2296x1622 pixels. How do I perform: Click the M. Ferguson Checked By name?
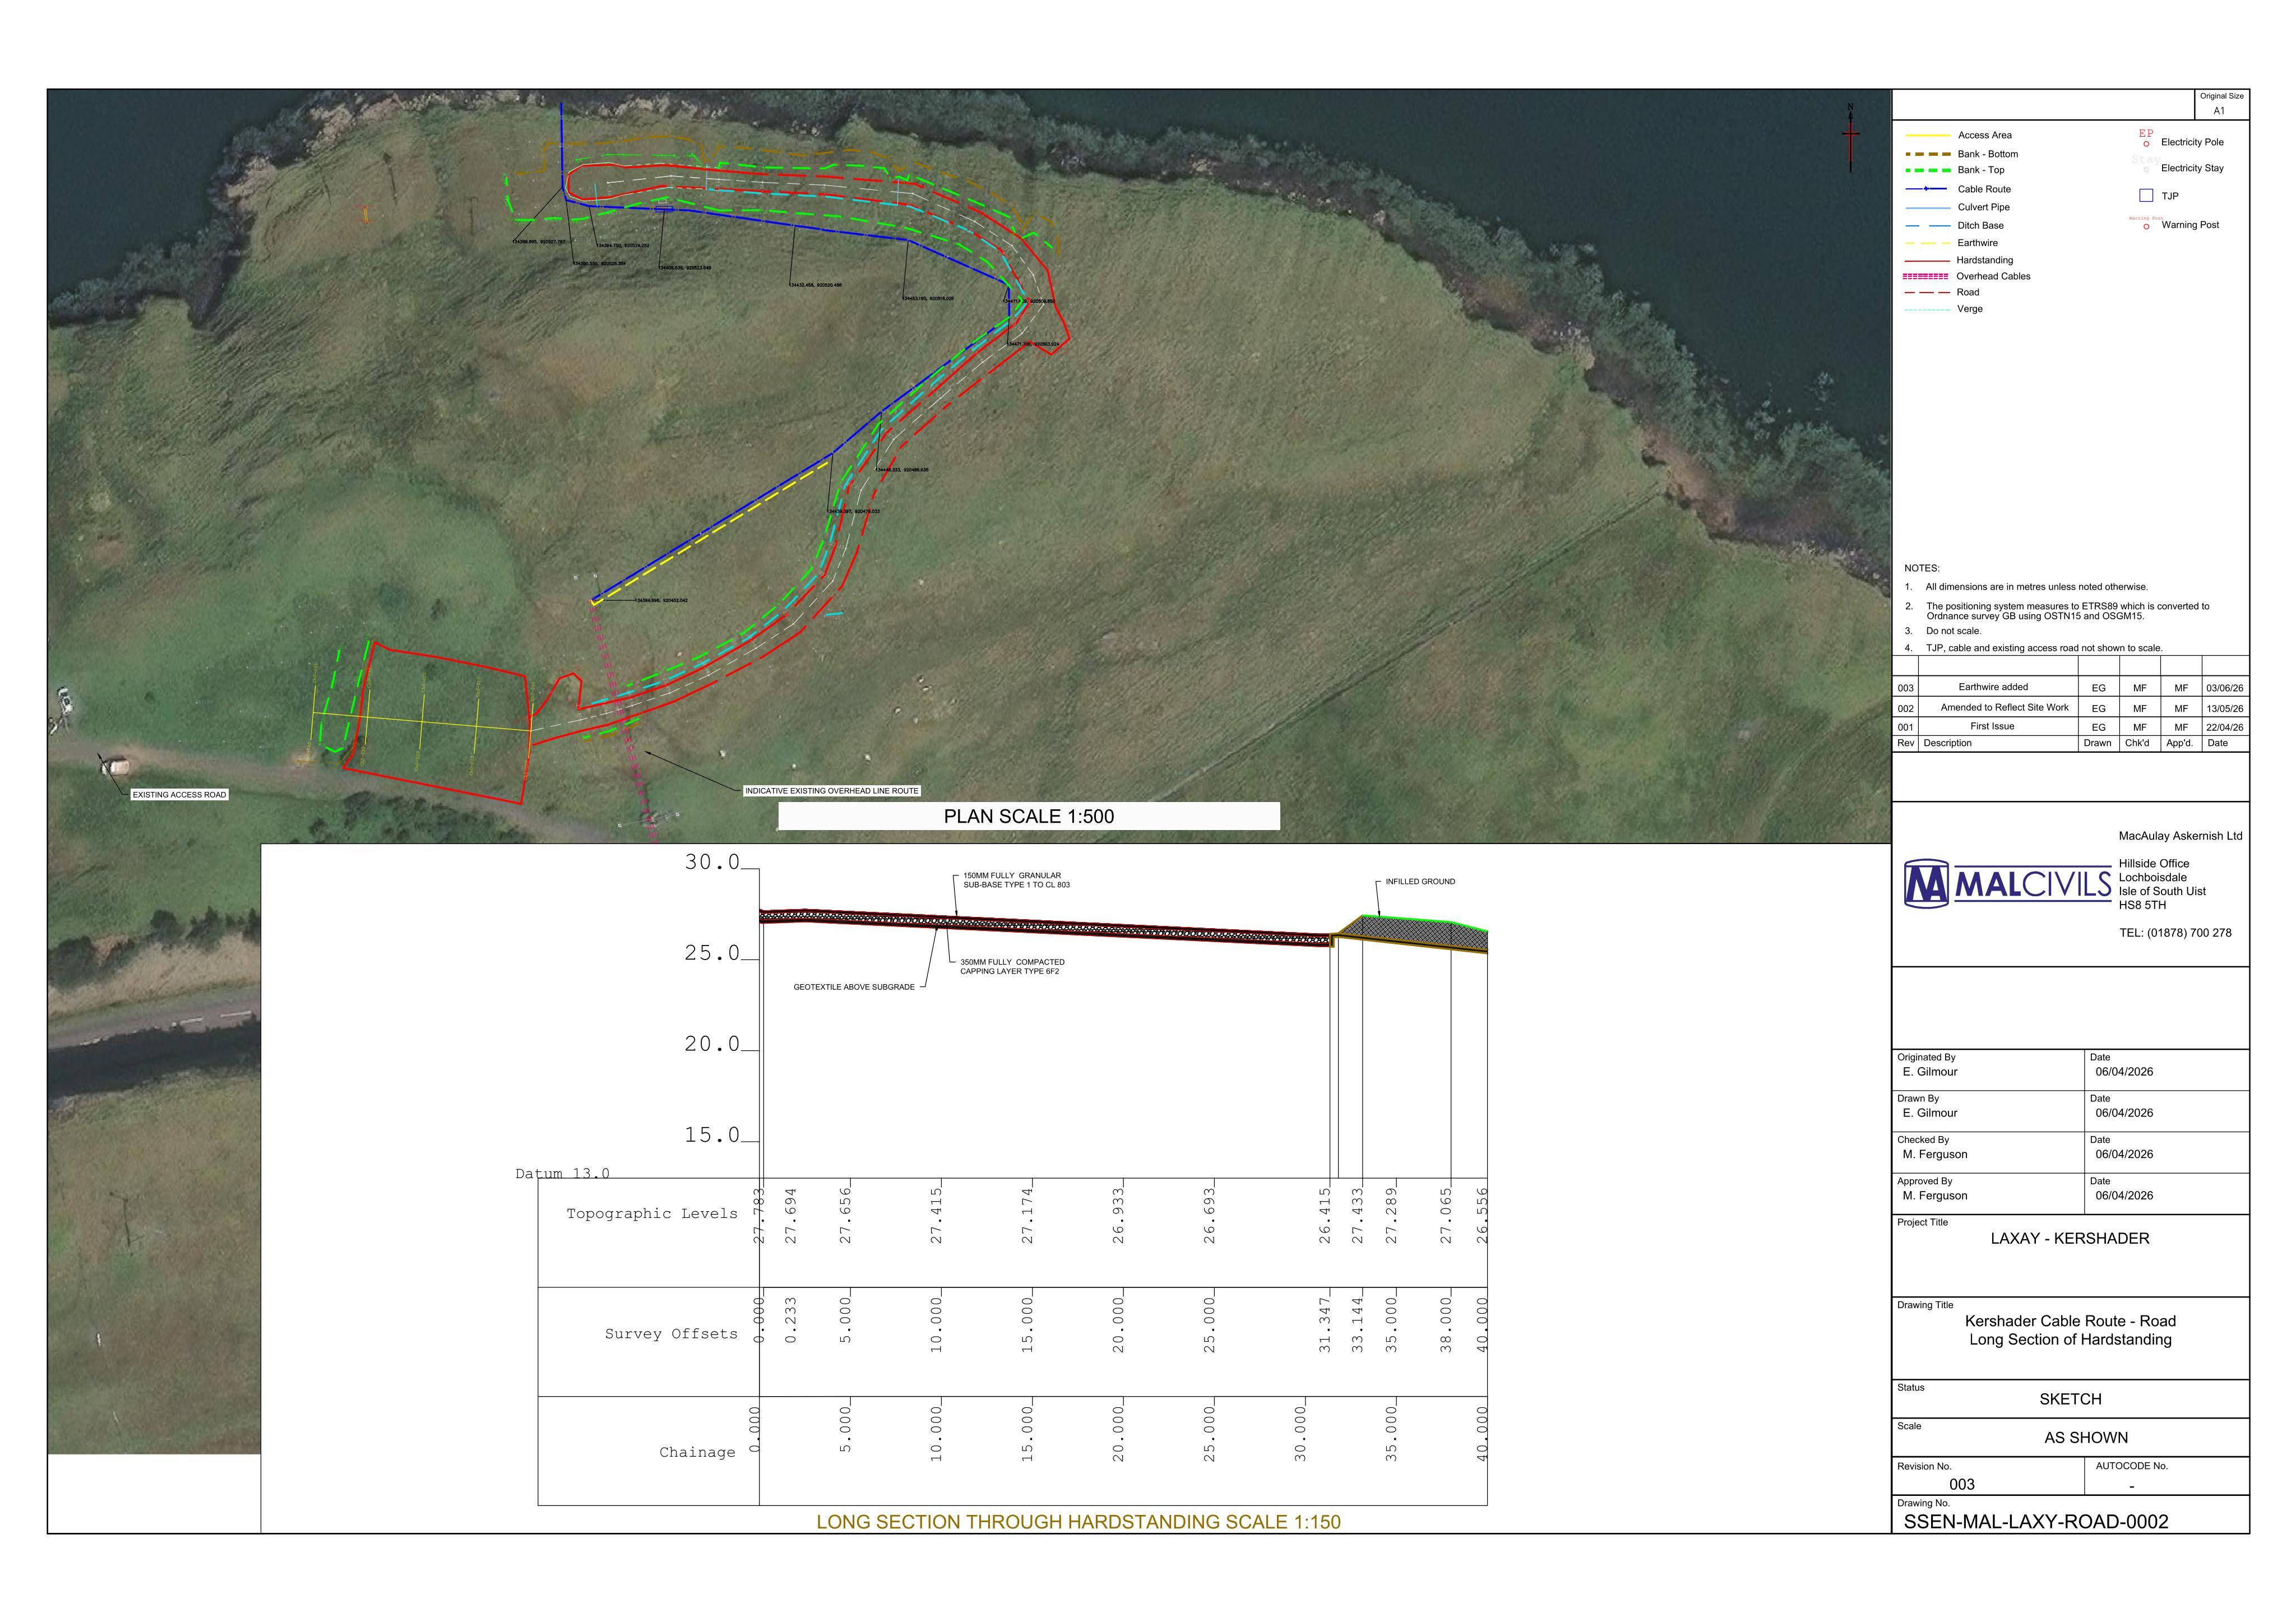point(1935,1154)
